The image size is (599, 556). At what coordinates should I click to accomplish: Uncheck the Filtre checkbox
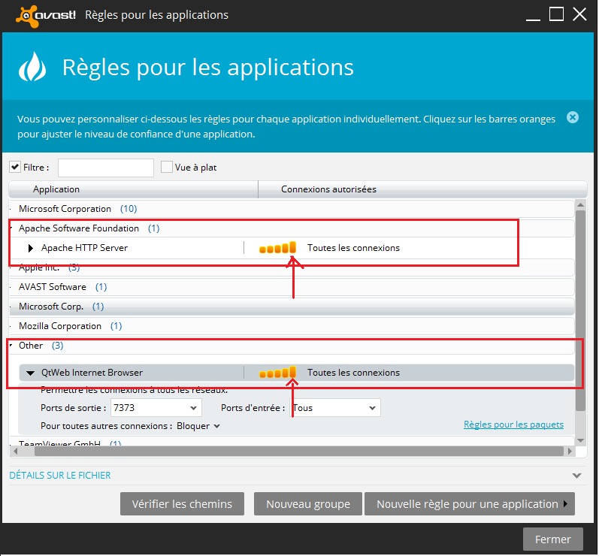point(15,167)
